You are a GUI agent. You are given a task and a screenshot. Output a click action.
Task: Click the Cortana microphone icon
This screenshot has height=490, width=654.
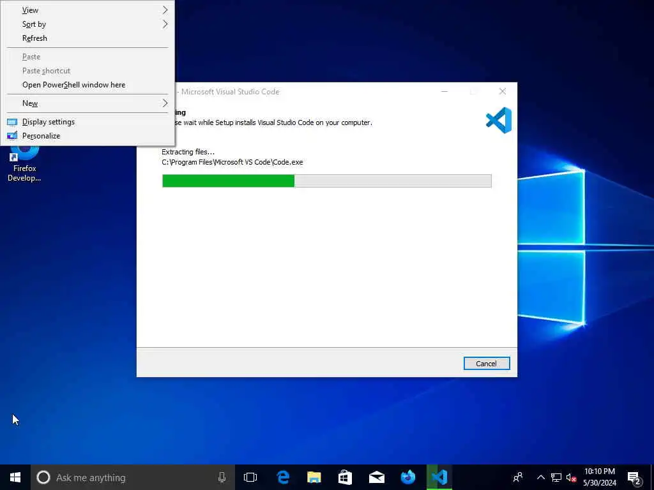click(222, 477)
